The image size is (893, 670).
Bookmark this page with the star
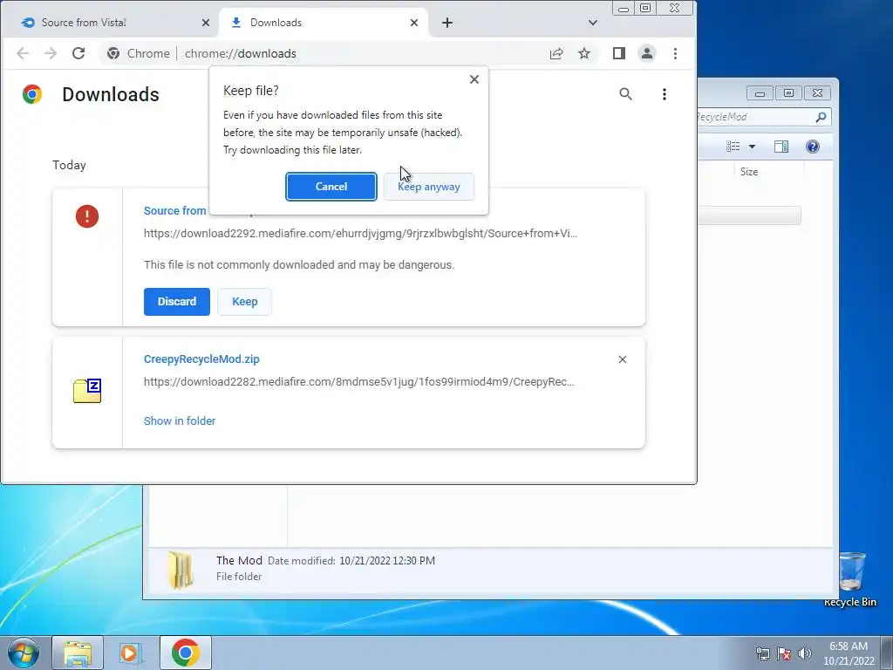[584, 53]
